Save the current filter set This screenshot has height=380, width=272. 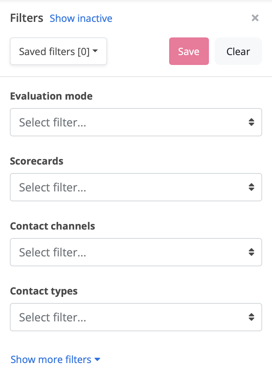pos(189,52)
